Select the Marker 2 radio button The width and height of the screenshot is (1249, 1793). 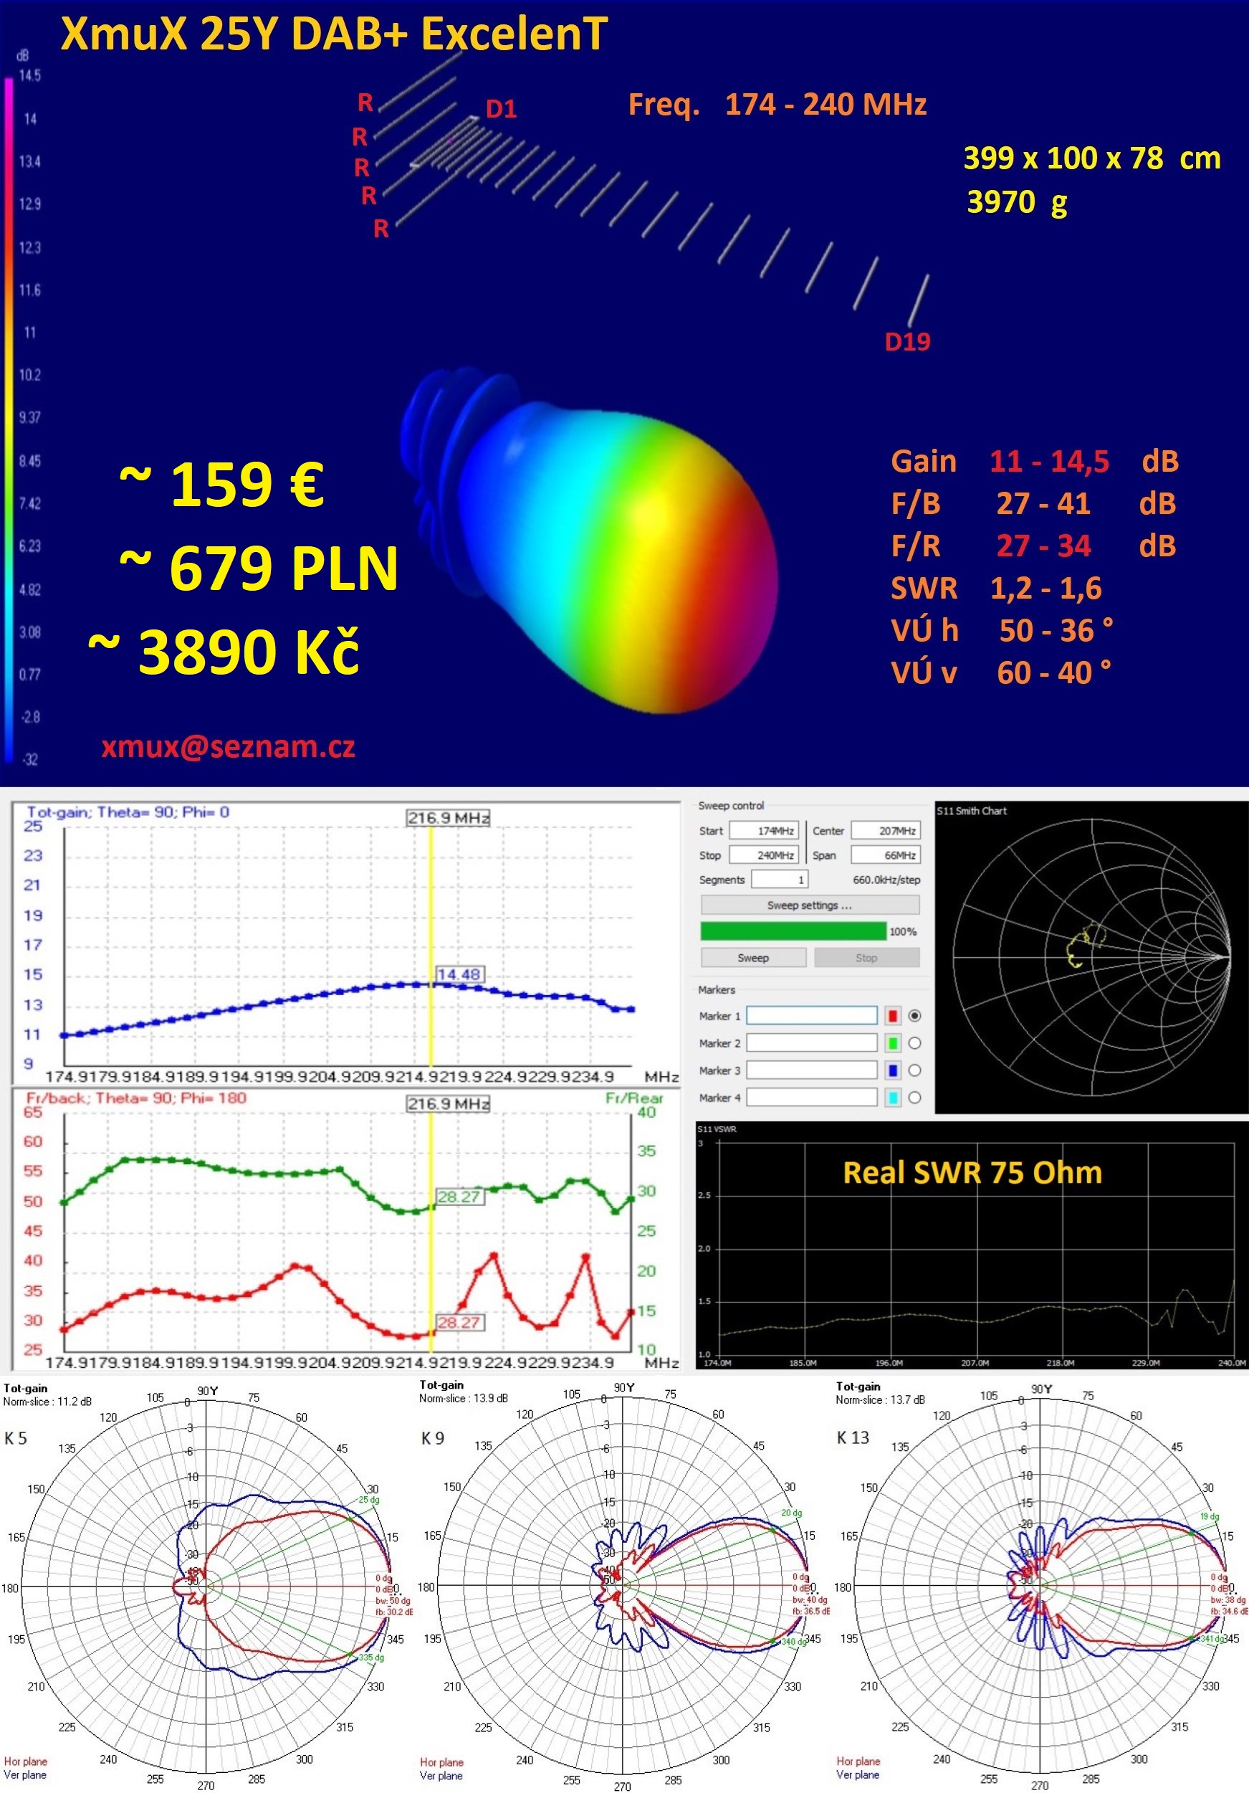[915, 1043]
